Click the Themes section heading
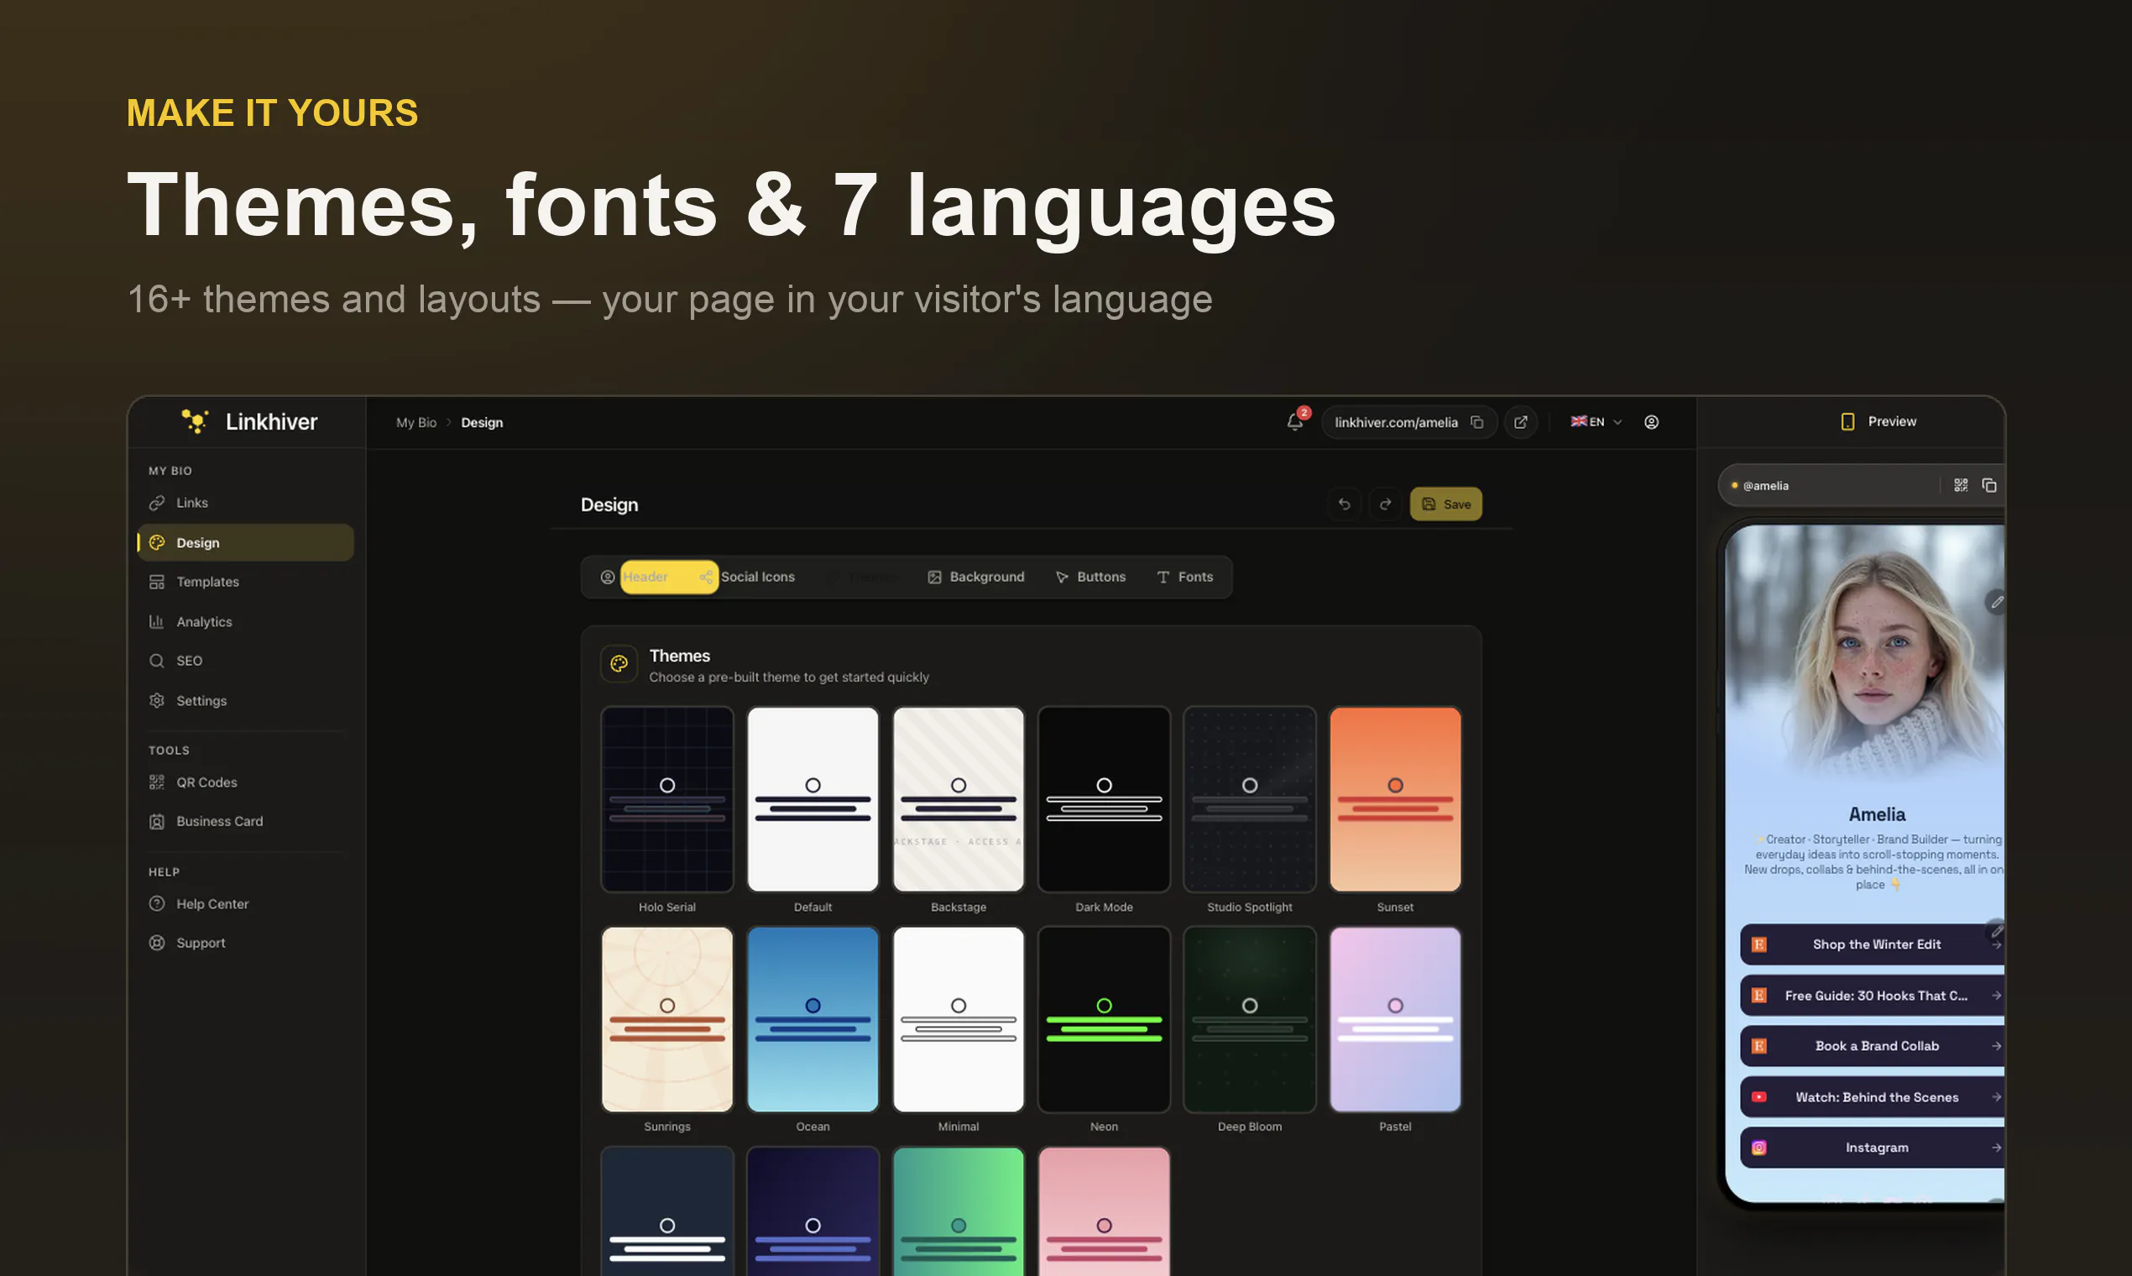The width and height of the screenshot is (2132, 1276). (x=679, y=656)
